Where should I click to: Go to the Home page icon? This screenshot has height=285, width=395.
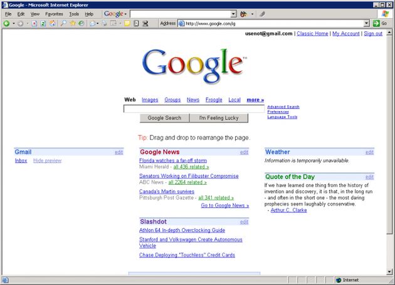(53, 23)
